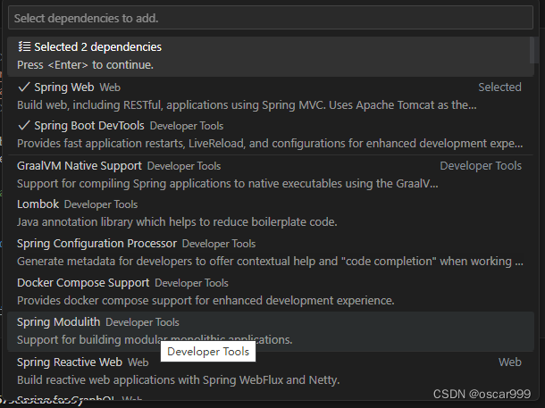
Task: Click 'Generate metadata for developers' description
Action: (270, 261)
